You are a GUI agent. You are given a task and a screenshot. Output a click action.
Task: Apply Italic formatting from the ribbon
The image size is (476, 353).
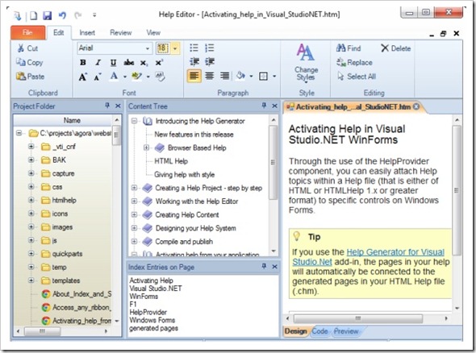(98, 63)
